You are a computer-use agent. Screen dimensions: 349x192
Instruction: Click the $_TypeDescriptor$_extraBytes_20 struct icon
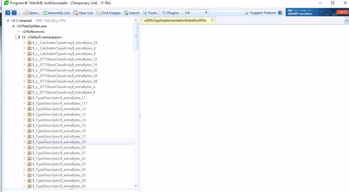[29, 148]
